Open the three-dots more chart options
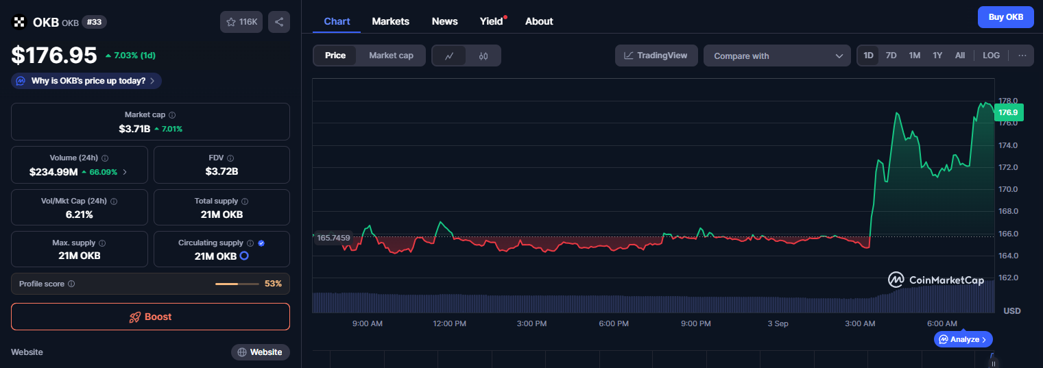Viewport: 1043px width, 368px height. [x=1022, y=56]
